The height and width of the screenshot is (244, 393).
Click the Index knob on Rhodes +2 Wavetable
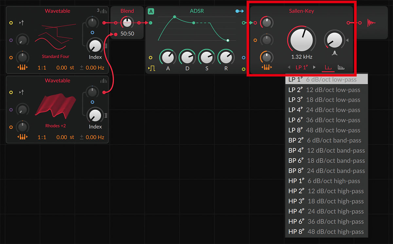[x=95, y=116]
